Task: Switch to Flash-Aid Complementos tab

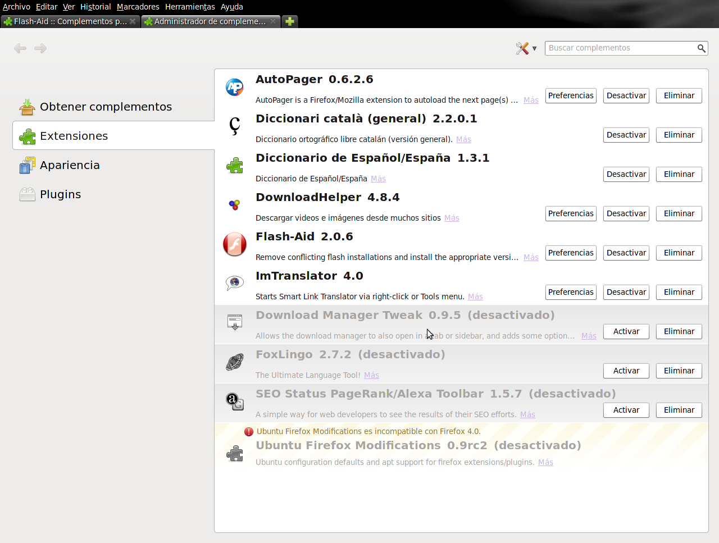Action: [70, 21]
